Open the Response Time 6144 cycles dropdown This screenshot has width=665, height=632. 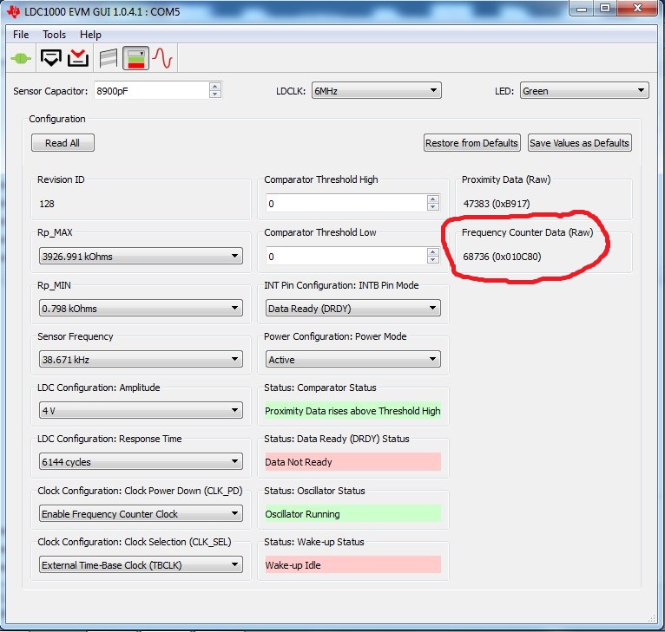[141, 462]
